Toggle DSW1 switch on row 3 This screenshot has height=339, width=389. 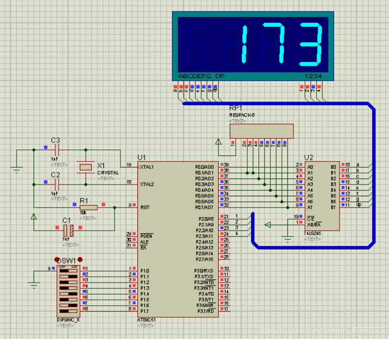[x=68, y=282]
